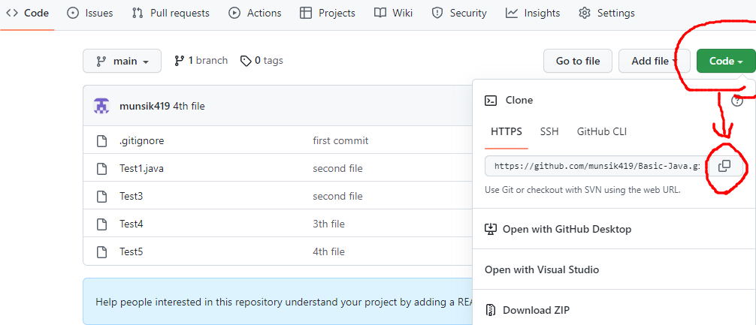The image size is (756, 325).
Task: Click the terminal icon beside Clone
Action: [491, 100]
